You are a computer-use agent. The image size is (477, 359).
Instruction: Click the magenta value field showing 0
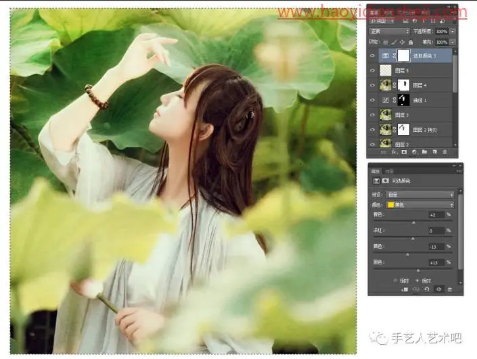click(436, 231)
